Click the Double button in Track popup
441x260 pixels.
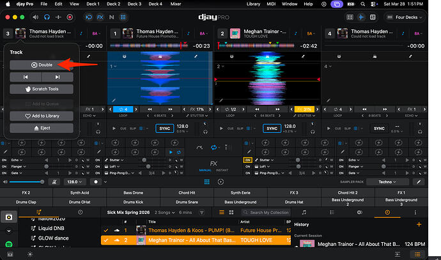42,65
